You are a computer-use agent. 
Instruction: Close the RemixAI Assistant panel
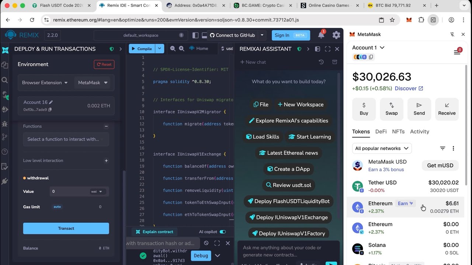coord(337,49)
